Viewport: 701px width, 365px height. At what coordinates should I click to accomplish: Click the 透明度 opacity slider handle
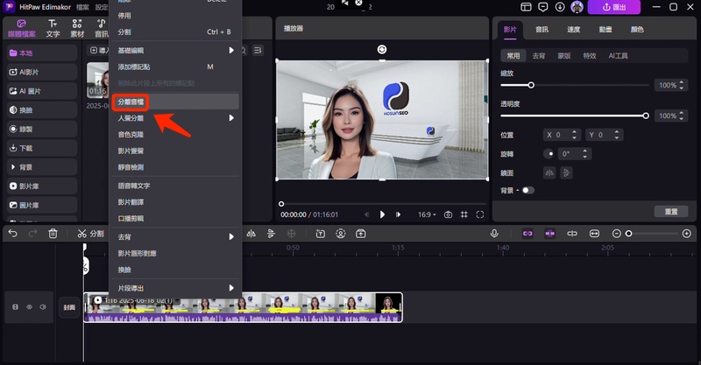point(646,116)
